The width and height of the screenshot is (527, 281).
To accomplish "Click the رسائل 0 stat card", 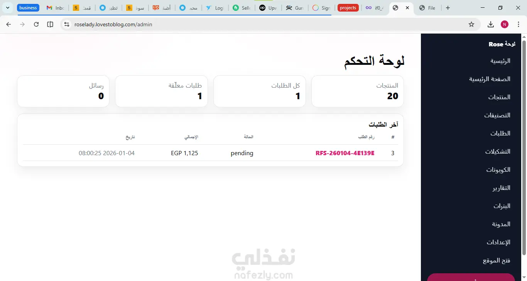I will tap(63, 91).
